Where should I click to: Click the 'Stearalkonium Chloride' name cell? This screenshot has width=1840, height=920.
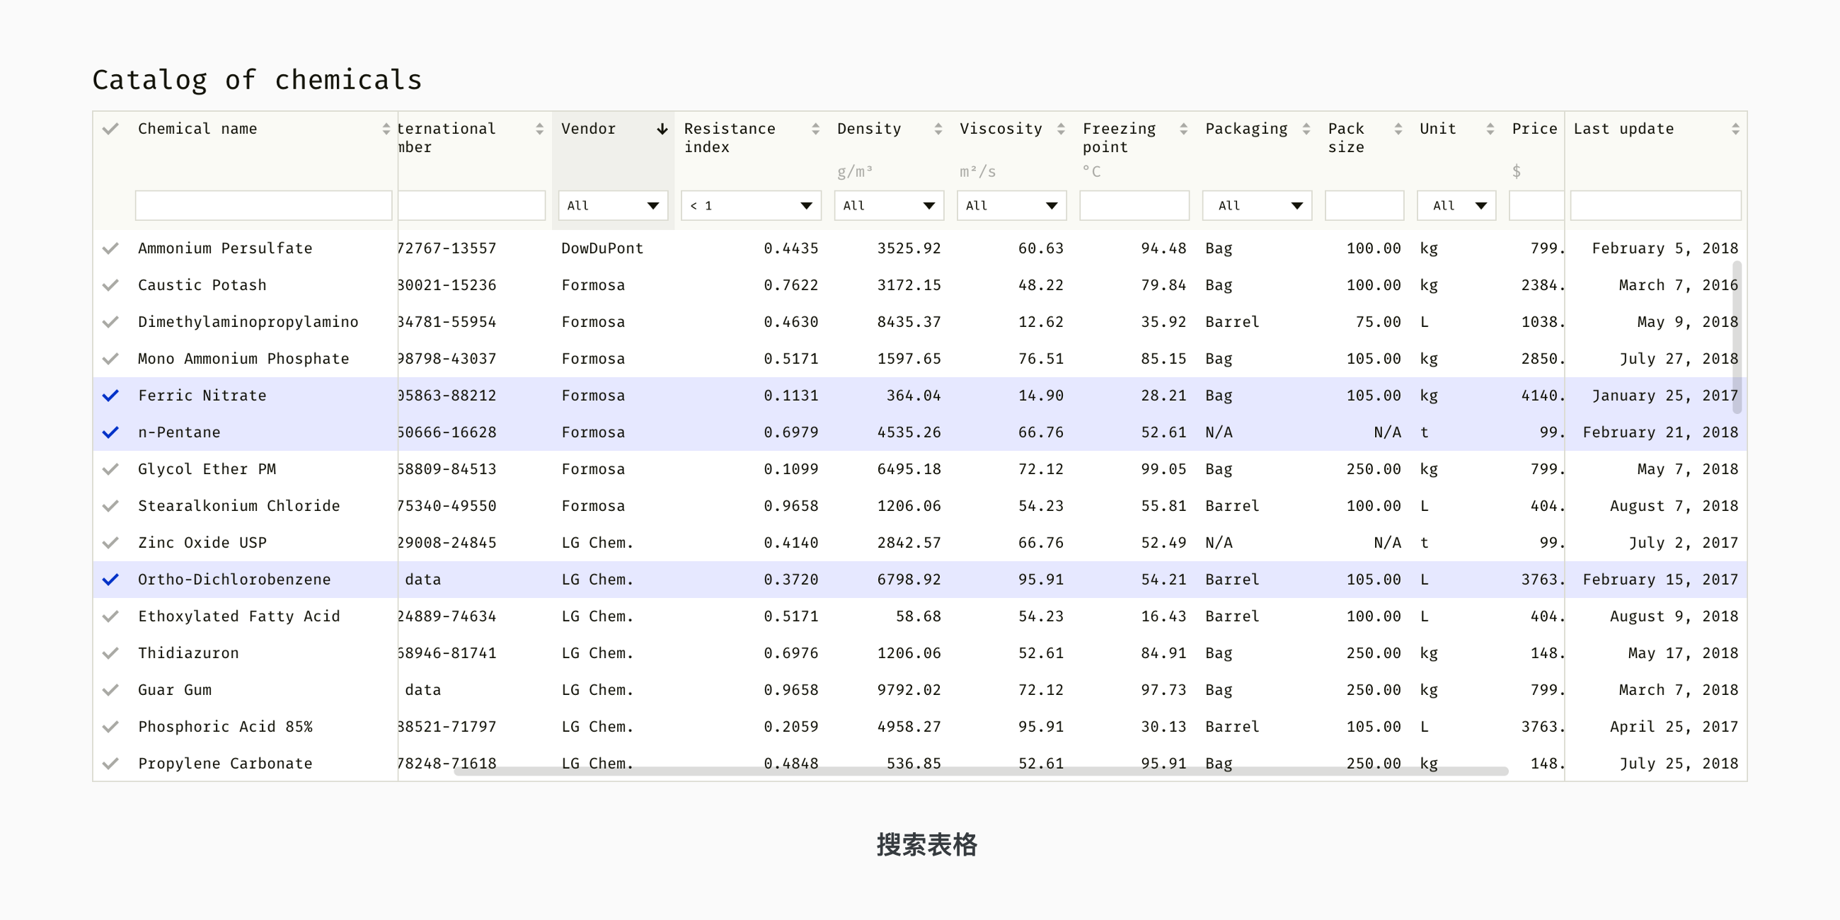[238, 507]
